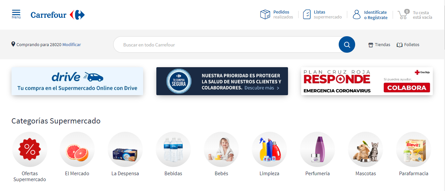Select the Ofertas Supermercado percent icon
Viewport: 445px width, 191px height.
point(30,150)
